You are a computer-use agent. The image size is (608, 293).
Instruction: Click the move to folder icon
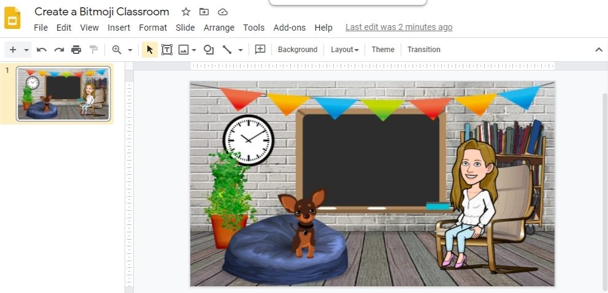click(204, 12)
